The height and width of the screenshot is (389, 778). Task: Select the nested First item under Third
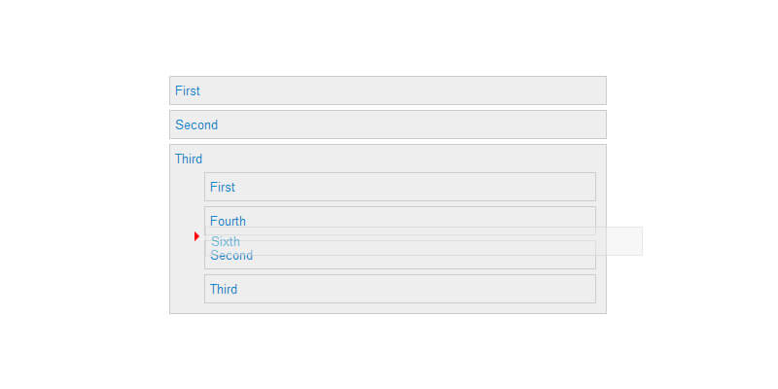[399, 187]
